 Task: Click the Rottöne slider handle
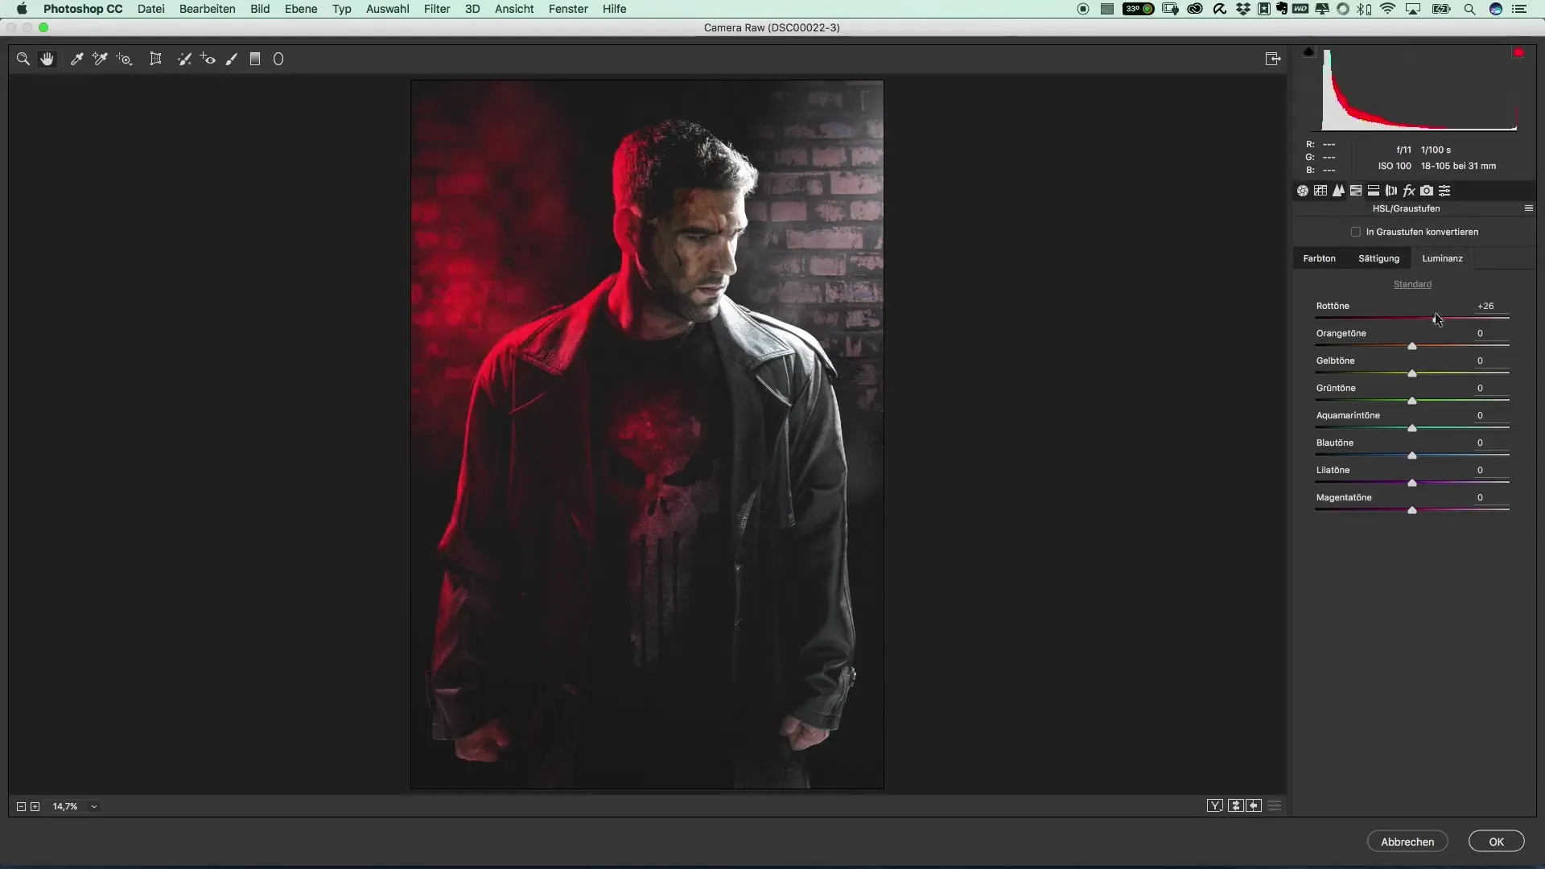(1436, 319)
